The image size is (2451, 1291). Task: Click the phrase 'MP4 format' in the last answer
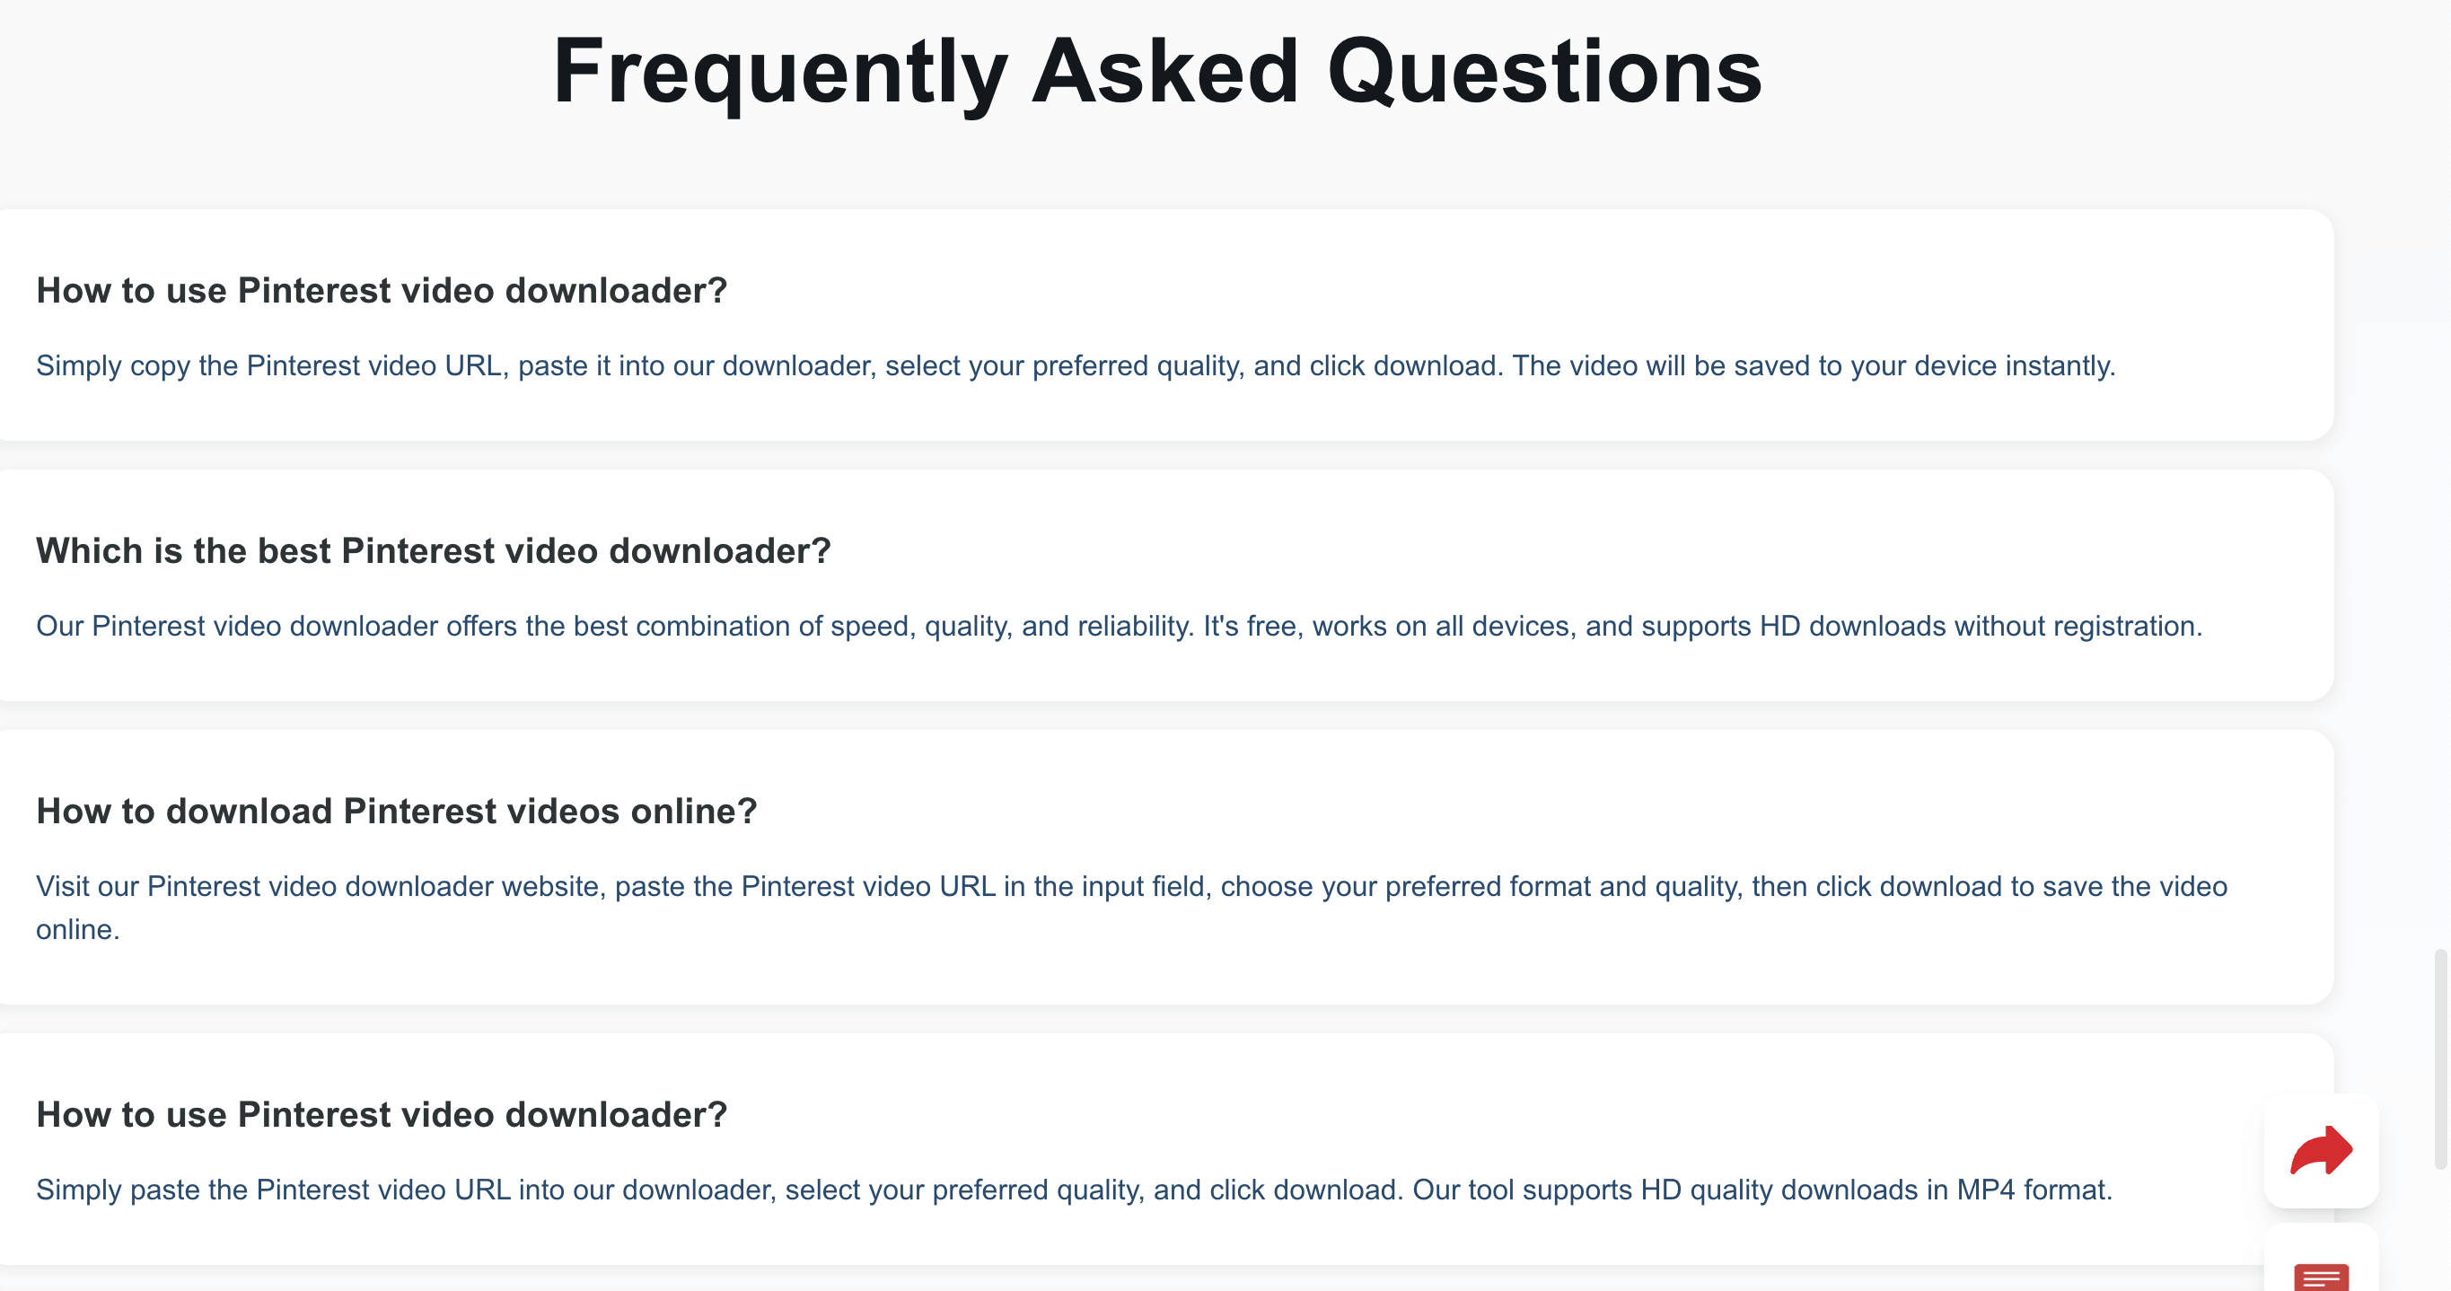pos(2031,1190)
